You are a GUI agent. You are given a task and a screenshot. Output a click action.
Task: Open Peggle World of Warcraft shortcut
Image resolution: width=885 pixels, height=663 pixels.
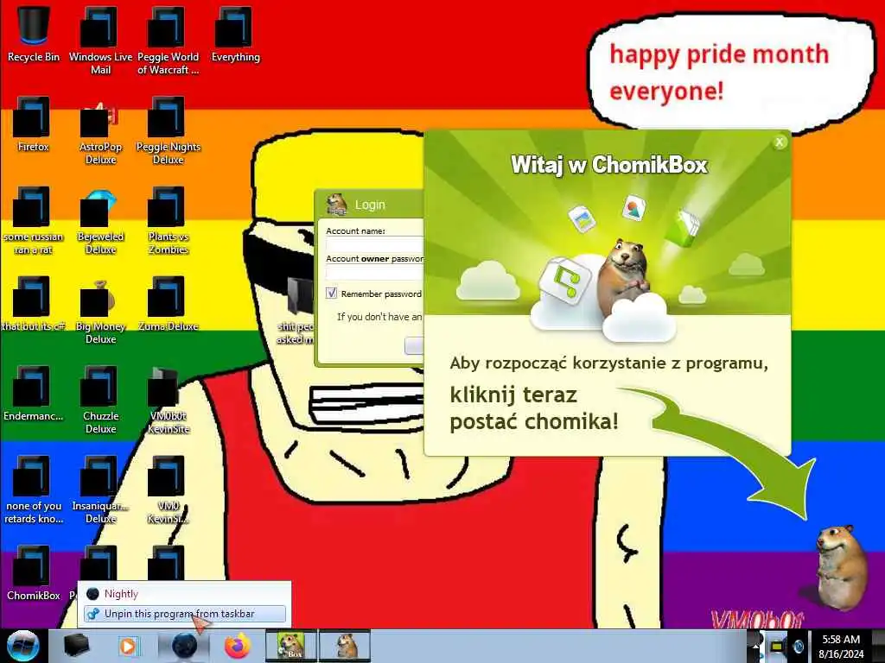168,40
